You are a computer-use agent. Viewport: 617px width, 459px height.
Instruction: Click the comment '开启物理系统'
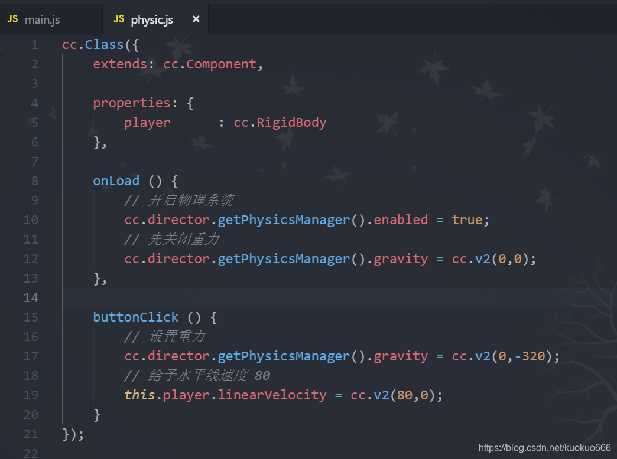click(191, 201)
